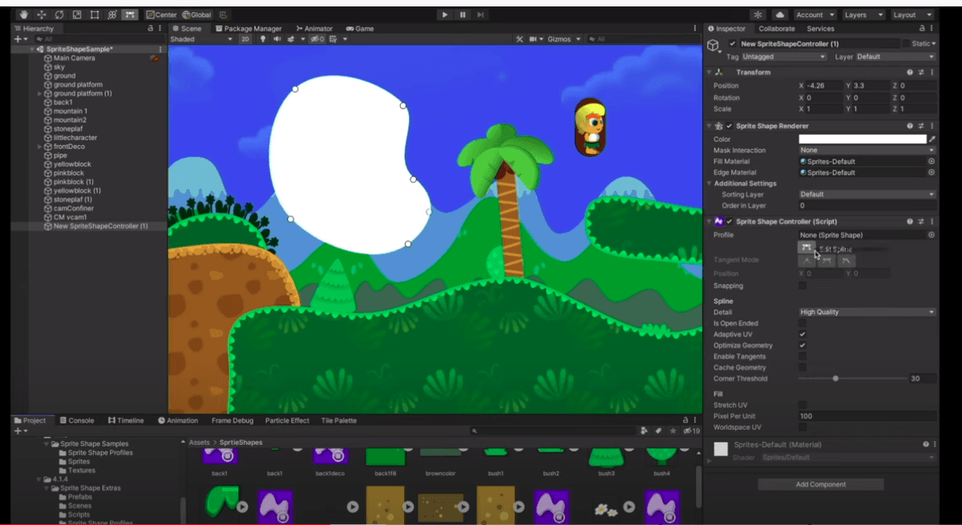Click the Color swatch in Sprite Shape Renderer

[x=862, y=139]
